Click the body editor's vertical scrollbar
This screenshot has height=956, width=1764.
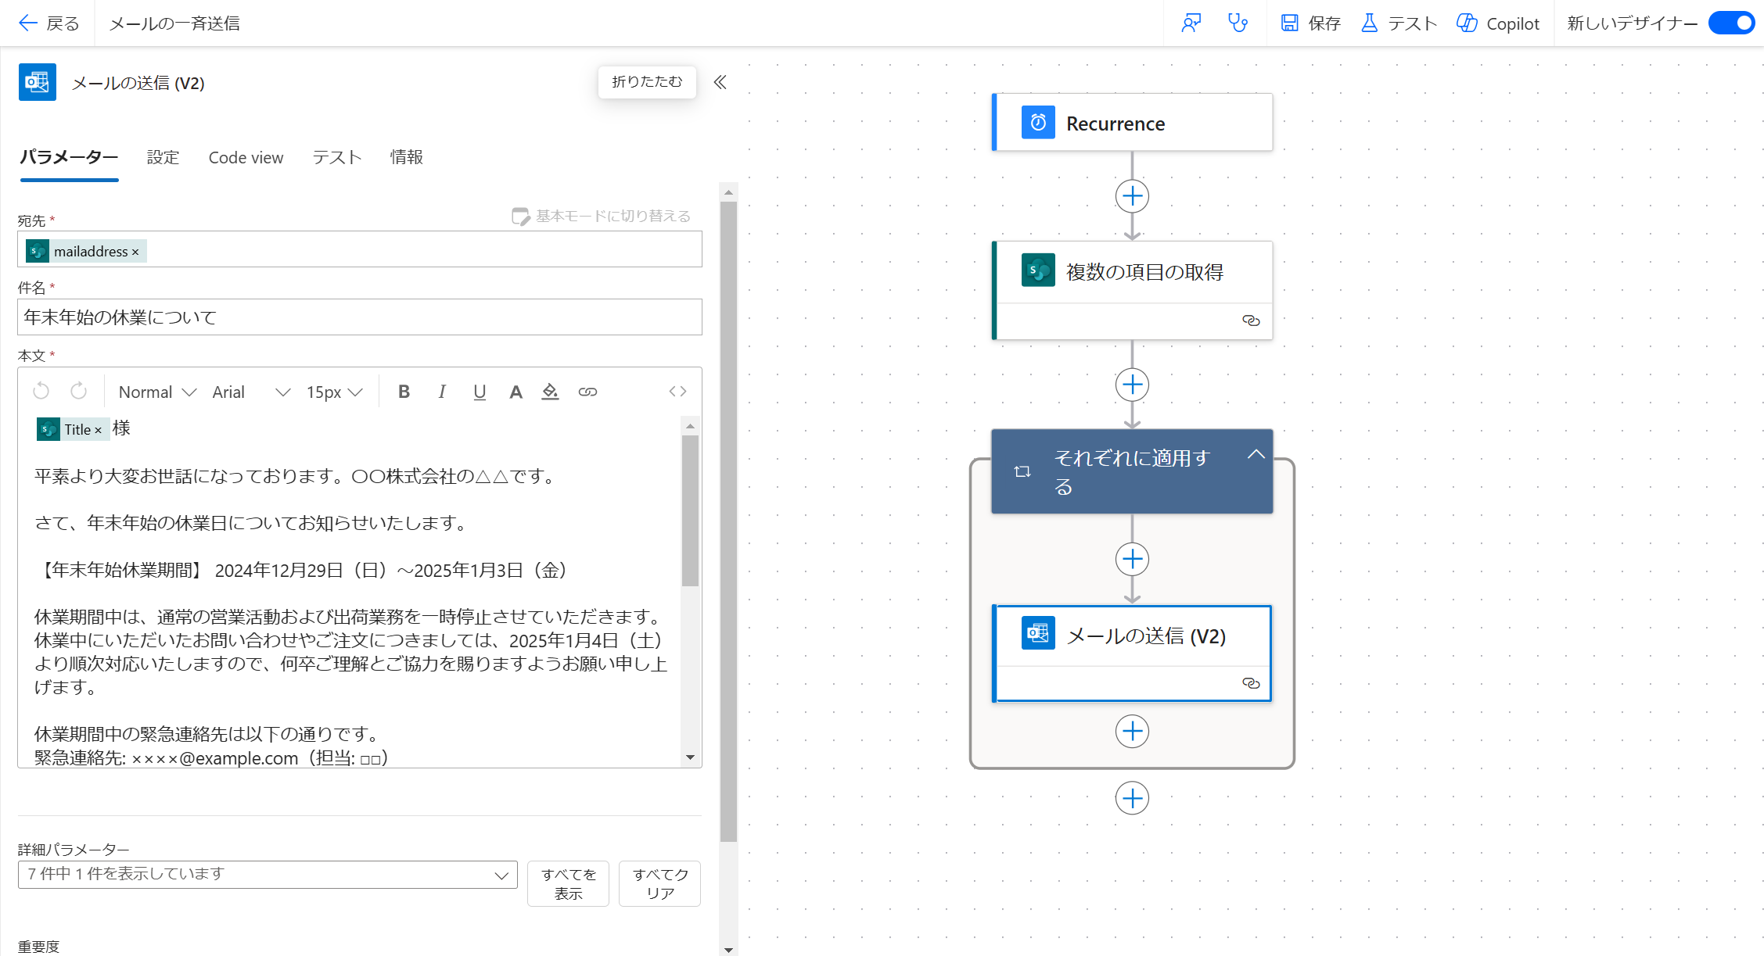(x=690, y=510)
